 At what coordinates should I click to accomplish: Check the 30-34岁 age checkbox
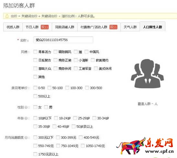pyautogui.click(x=94, y=118)
